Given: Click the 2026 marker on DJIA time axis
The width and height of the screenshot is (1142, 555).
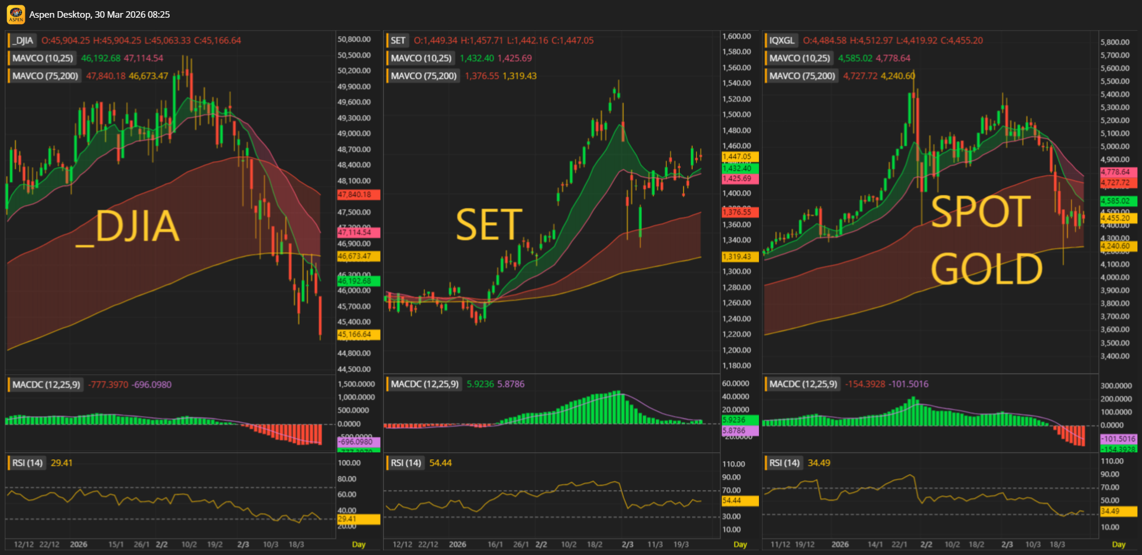Looking at the screenshot, I should [79, 544].
